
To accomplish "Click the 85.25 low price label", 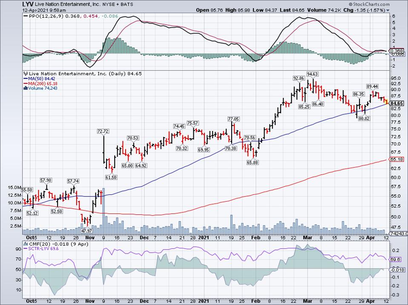I will point(304,106).
